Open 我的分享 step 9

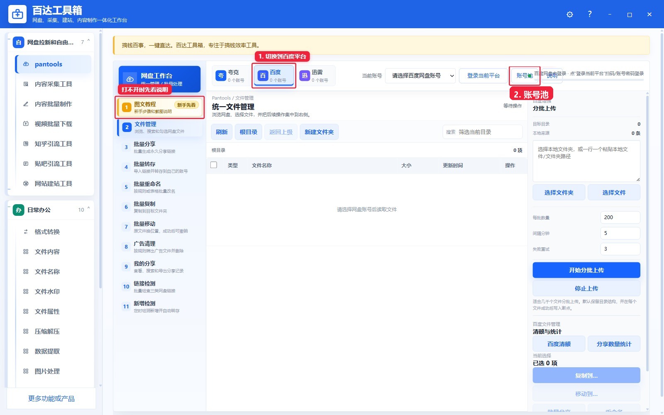tap(160, 267)
